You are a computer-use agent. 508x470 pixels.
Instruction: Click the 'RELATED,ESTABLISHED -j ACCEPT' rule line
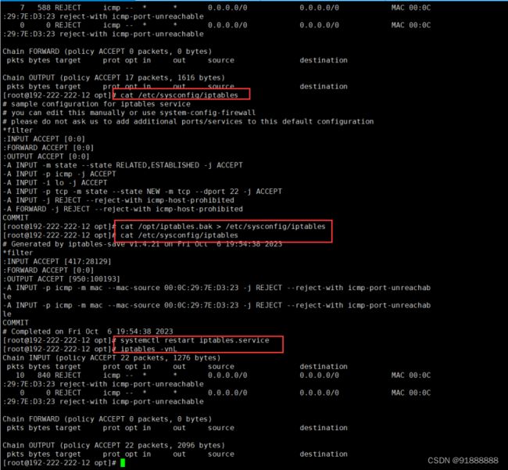coord(123,165)
